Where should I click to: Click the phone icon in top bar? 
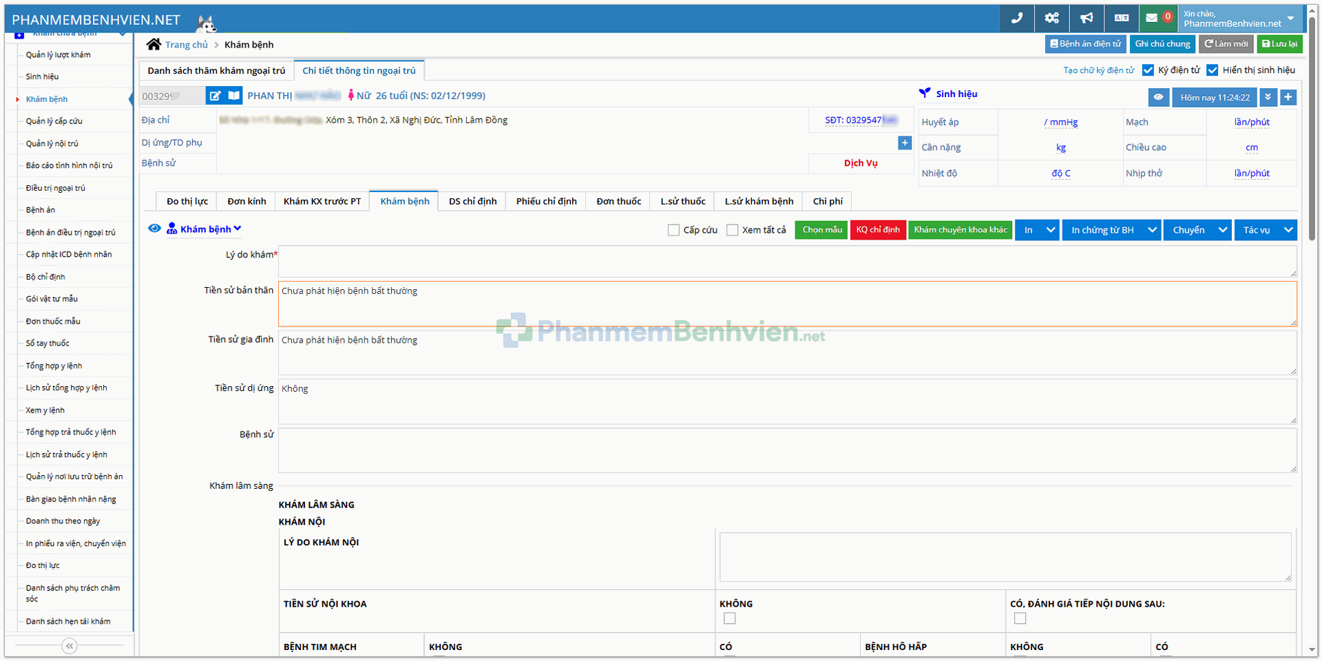tap(1016, 19)
